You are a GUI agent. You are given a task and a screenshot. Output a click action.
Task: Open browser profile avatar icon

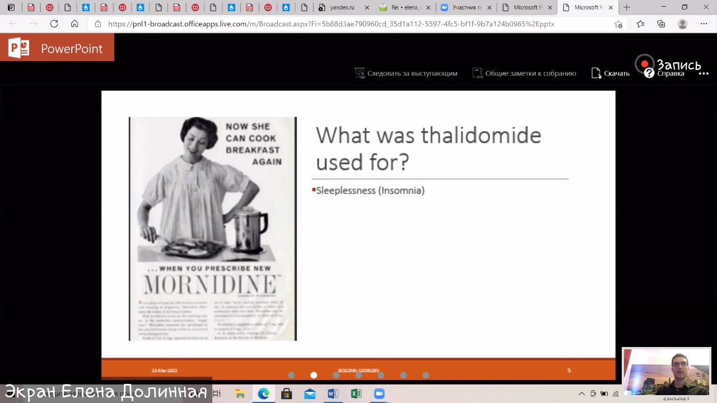(682, 24)
